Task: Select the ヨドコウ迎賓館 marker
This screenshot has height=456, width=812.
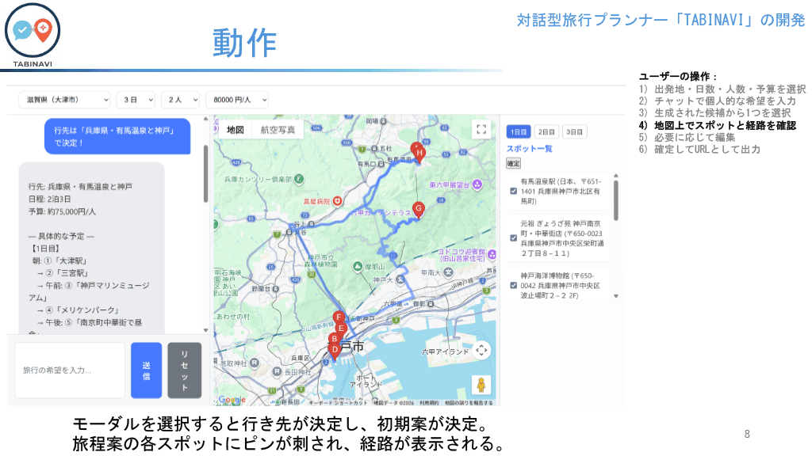Action: [492, 254]
